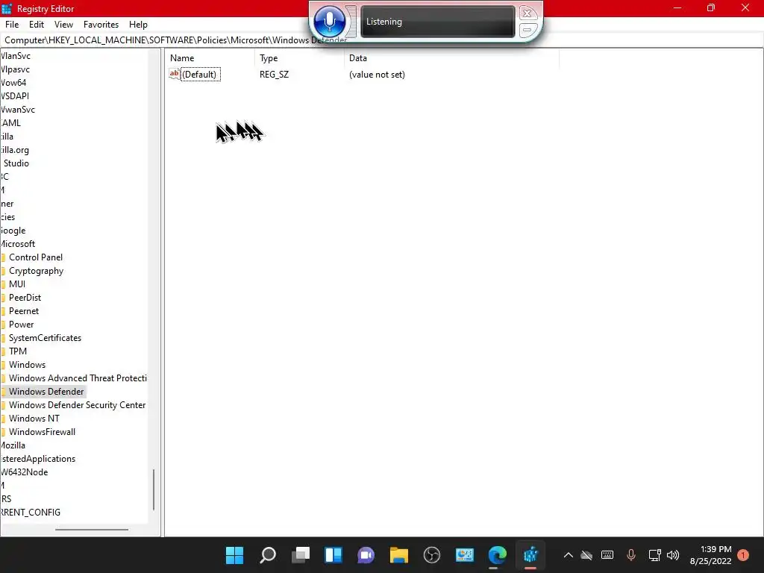Open the File menu
764x573 pixels.
point(12,25)
